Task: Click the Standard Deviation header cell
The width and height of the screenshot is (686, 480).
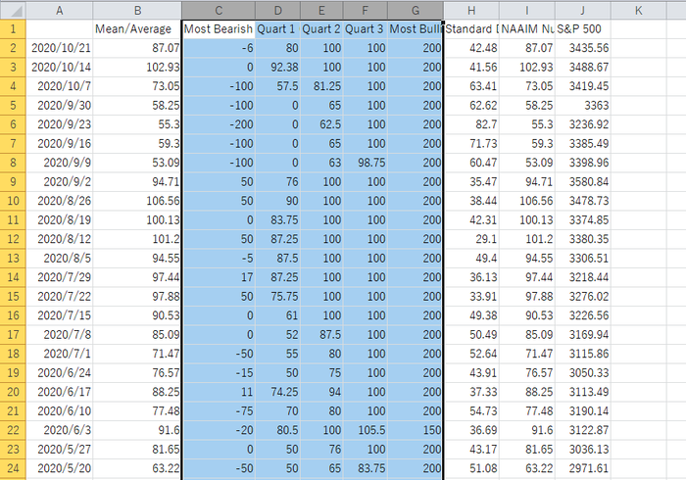Action: click(471, 28)
